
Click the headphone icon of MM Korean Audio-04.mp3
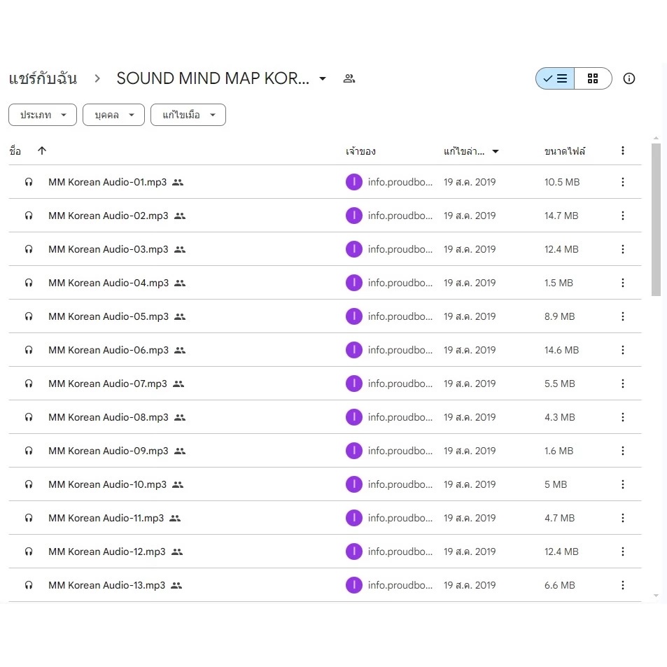(x=29, y=283)
